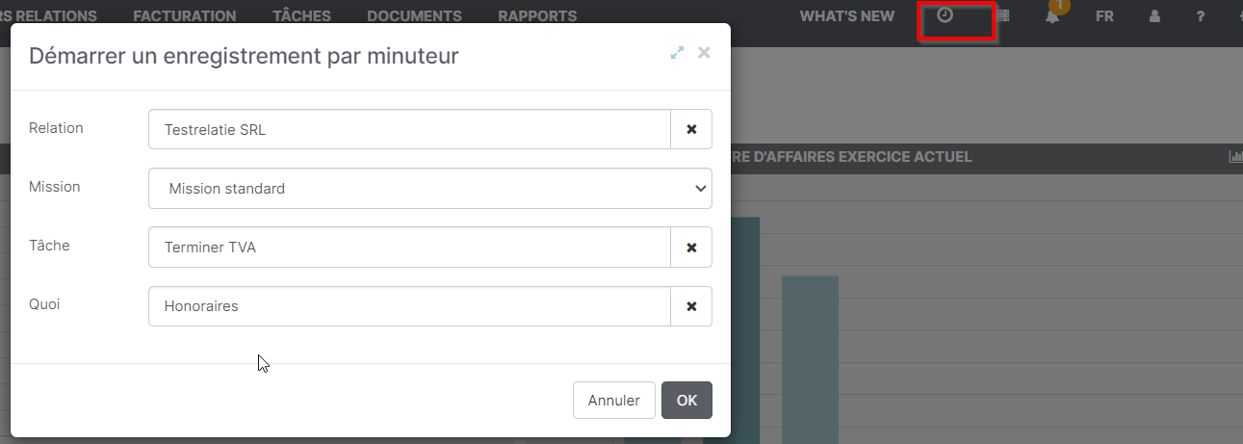This screenshot has width=1243, height=444.
Task: Open the Documents menu
Action: (x=414, y=16)
